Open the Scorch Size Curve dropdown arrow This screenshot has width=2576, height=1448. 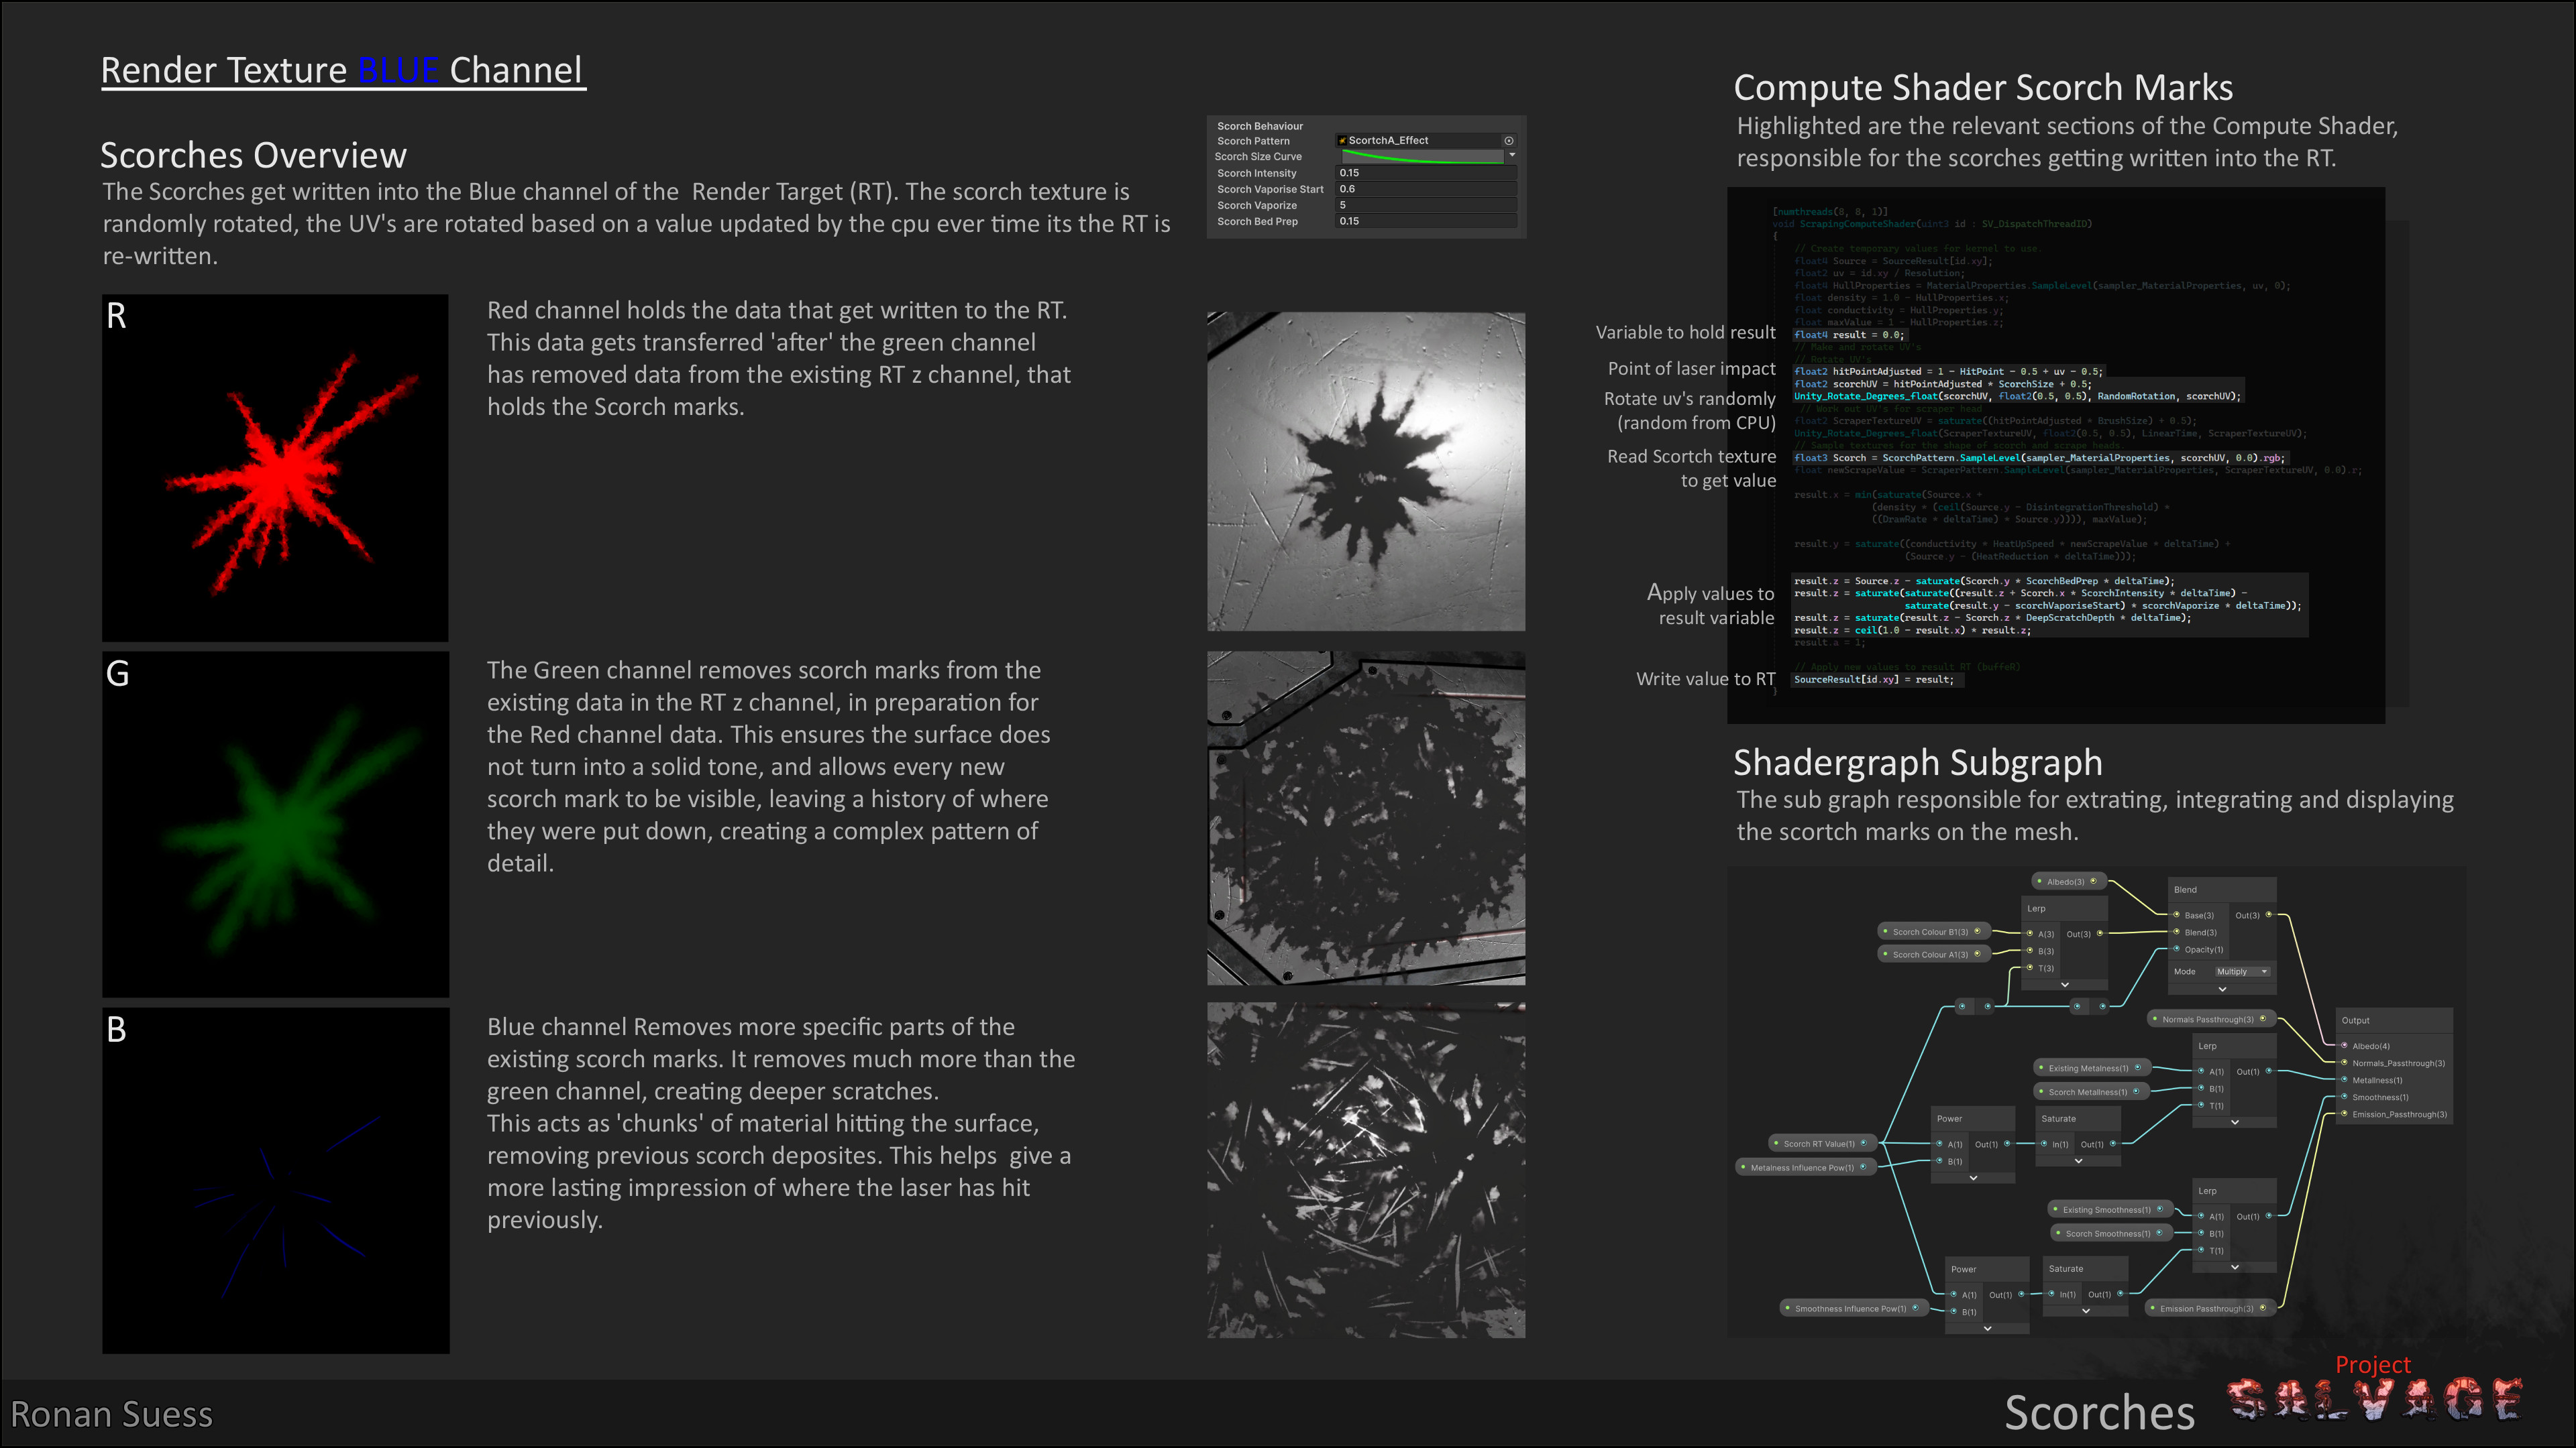(1512, 155)
